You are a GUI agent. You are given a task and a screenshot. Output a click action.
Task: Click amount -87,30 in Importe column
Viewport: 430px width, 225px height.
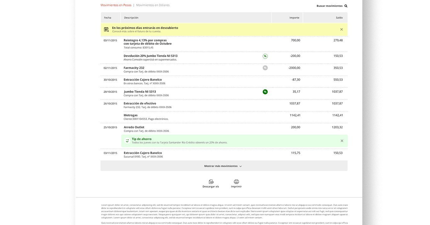point(296,80)
